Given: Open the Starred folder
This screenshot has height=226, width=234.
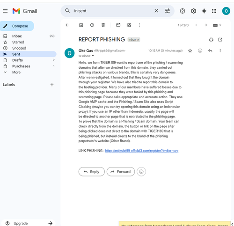Looking at the screenshot, I should [28, 42].
